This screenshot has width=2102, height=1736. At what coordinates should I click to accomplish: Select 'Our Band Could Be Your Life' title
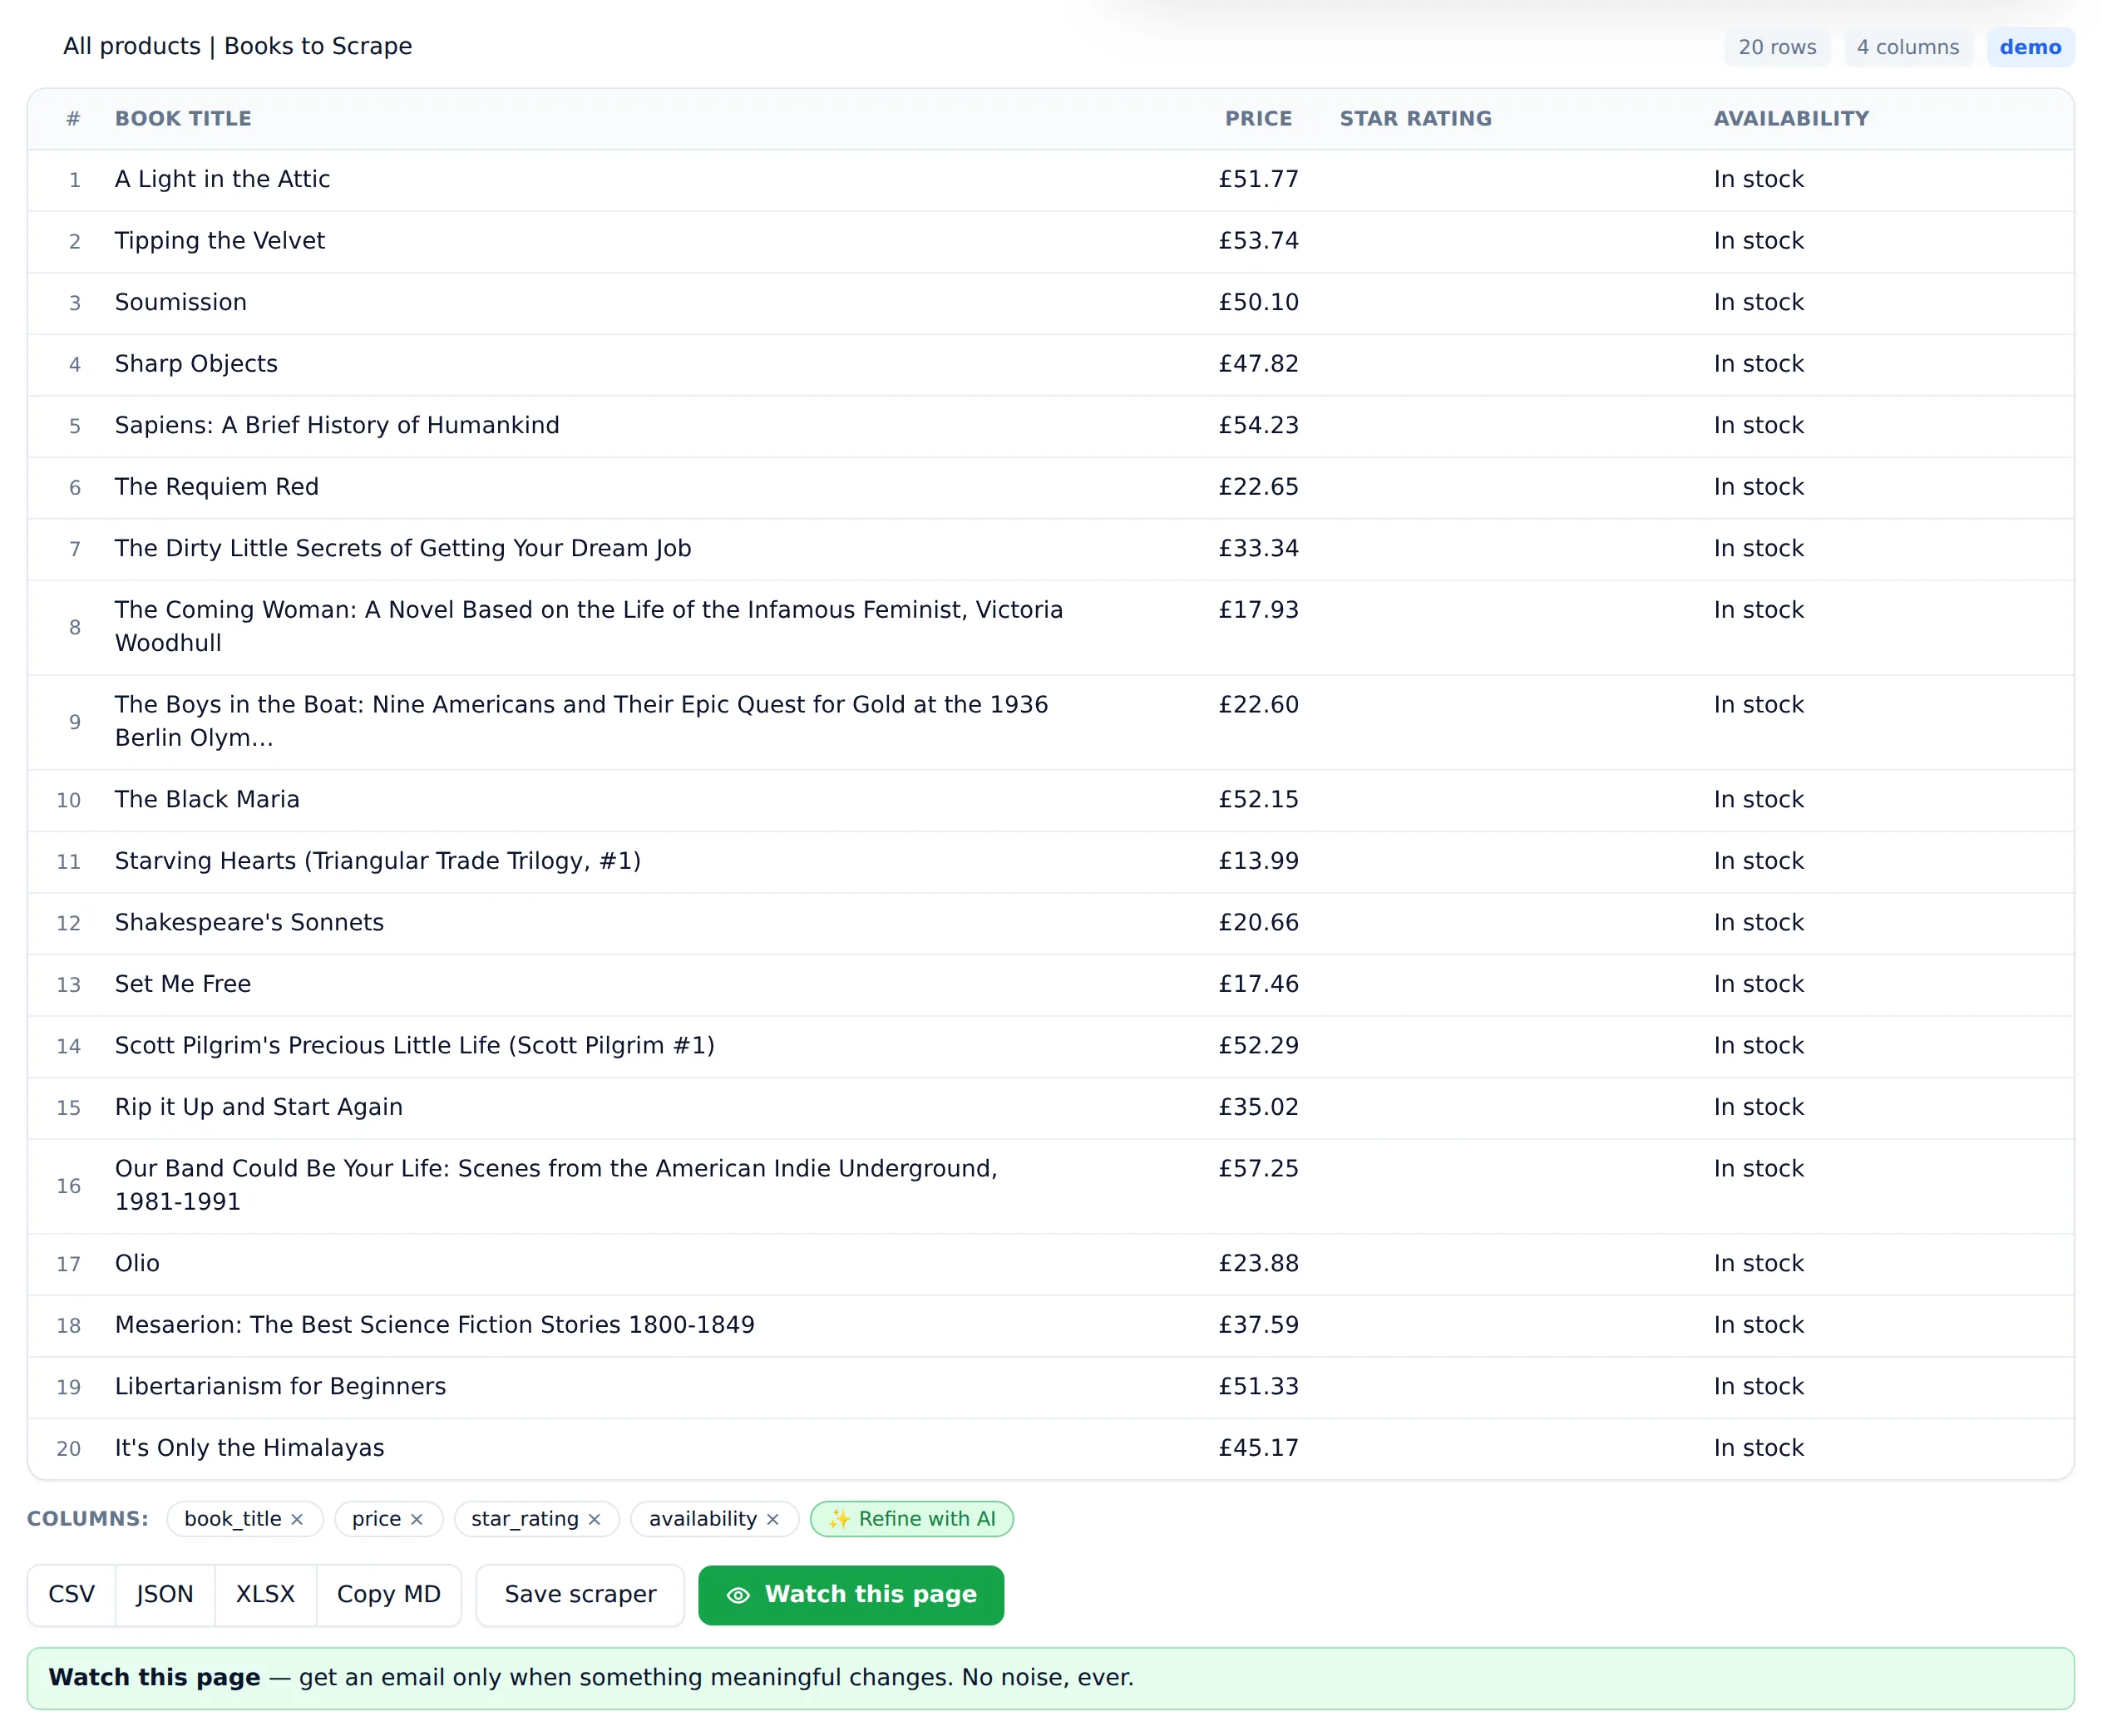pos(556,1185)
